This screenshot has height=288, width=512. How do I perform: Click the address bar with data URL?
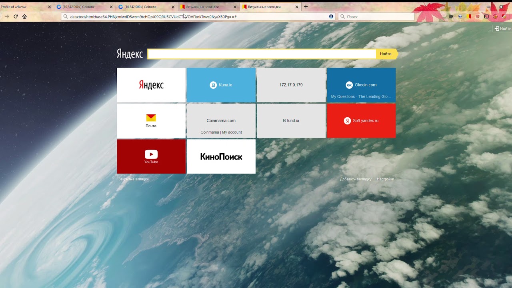198,17
